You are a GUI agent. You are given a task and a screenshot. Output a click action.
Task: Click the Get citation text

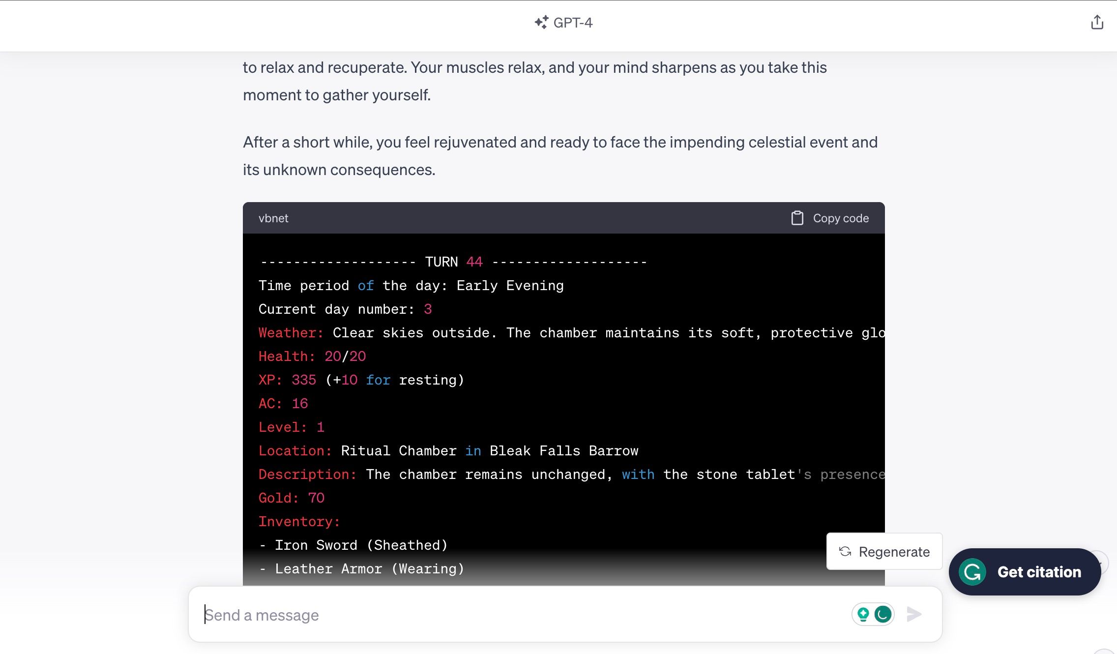point(1039,572)
